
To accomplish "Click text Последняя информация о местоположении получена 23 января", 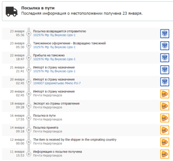I will pyautogui.click(x=82, y=13).
